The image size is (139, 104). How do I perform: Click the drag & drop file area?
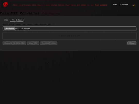(x=69, y=36)
